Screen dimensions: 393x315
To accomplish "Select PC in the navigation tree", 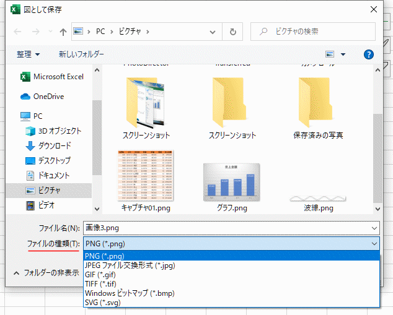I will 32,116.
